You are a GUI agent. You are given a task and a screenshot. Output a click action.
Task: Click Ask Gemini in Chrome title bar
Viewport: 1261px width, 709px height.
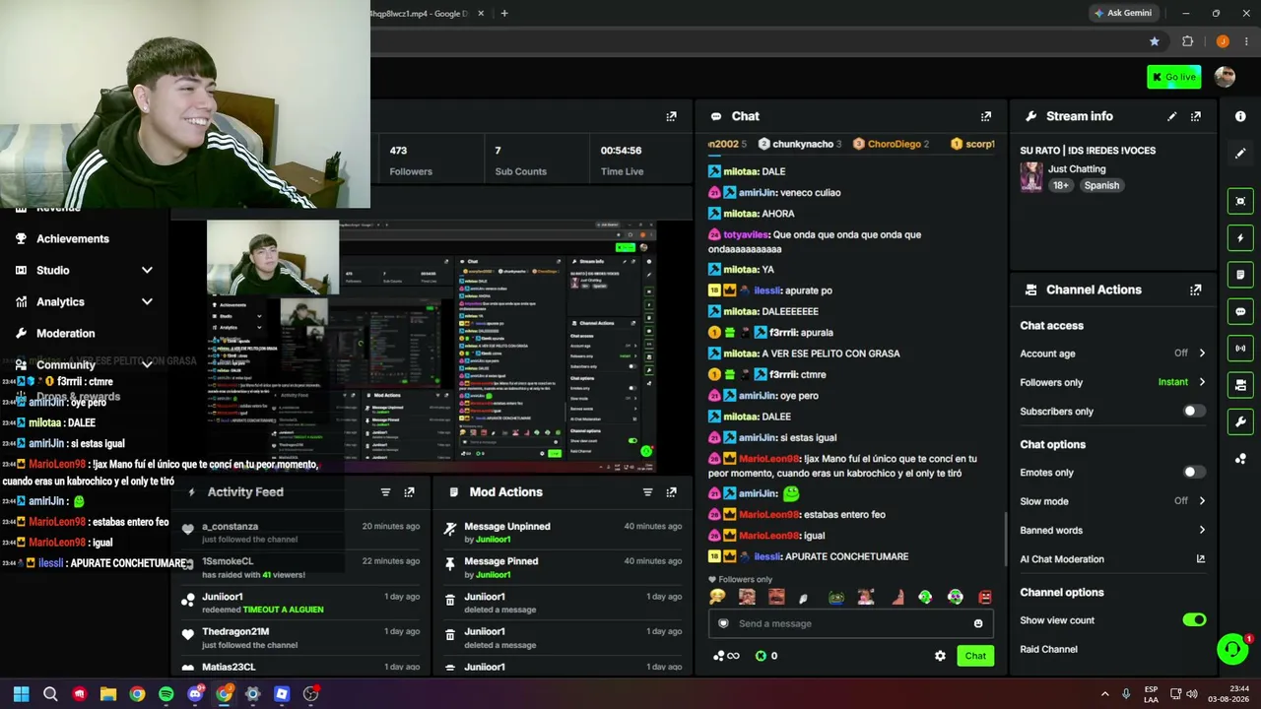click(1122, 13)
